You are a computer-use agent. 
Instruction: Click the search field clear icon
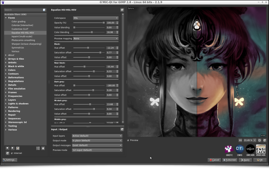coord(44,10)
